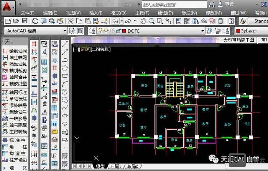Viewport: 268px width, 171px height.
Task: Toggle layer freeze sun icon
Action: click(106, 31)
